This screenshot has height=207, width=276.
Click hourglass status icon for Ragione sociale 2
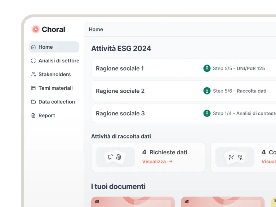click(x=207, y=91)
